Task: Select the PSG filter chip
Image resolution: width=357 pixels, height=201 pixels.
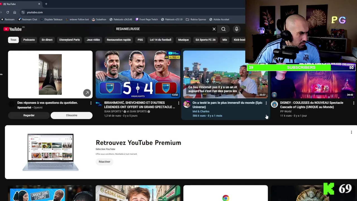Action: (x=140, y=40)
